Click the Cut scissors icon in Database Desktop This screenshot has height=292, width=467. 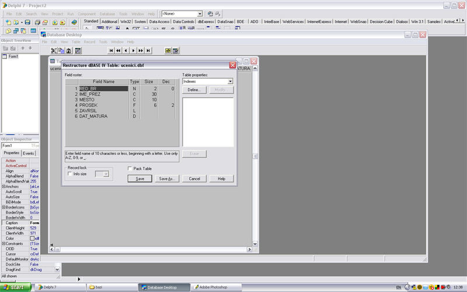[x=54, y=51]
